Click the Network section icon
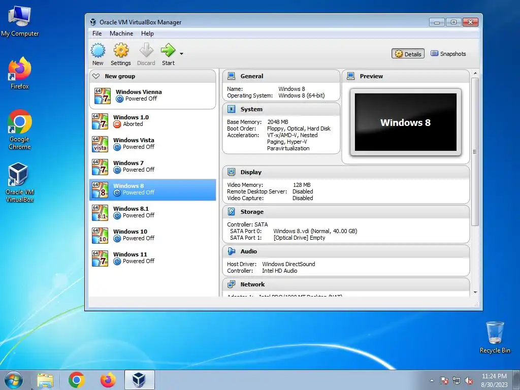 pos(231,284)
